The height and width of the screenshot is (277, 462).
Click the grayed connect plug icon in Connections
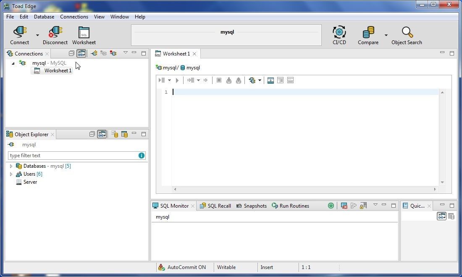tap(103, 53)
